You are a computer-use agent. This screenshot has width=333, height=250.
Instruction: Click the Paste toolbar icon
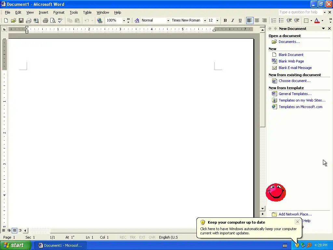point(77,21)
